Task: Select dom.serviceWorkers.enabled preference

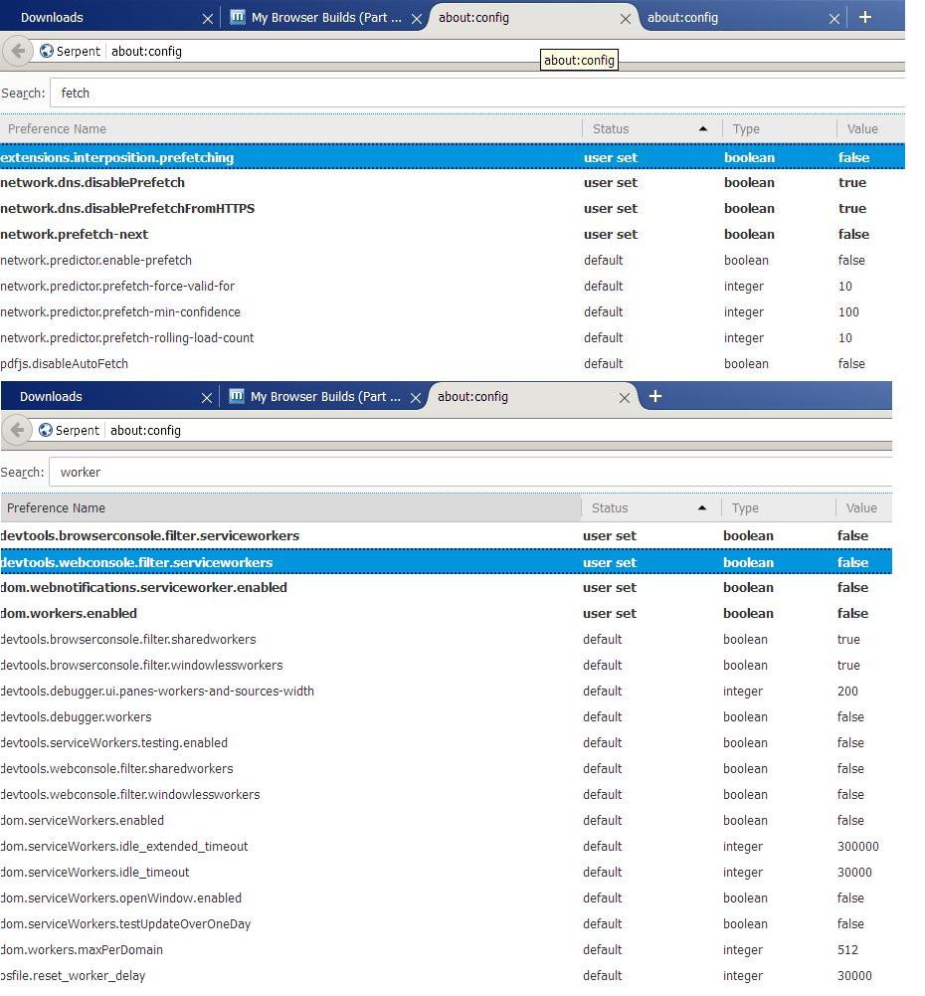Action: click(x=446, y=821)
